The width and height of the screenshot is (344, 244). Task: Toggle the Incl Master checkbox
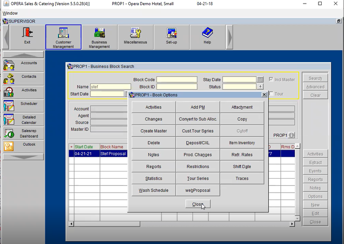pos(271,79)
